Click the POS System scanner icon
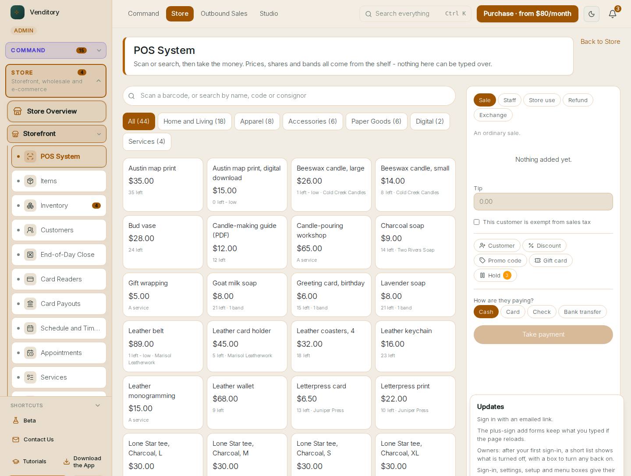The image size is (631, 476). [x=30, y=156]
